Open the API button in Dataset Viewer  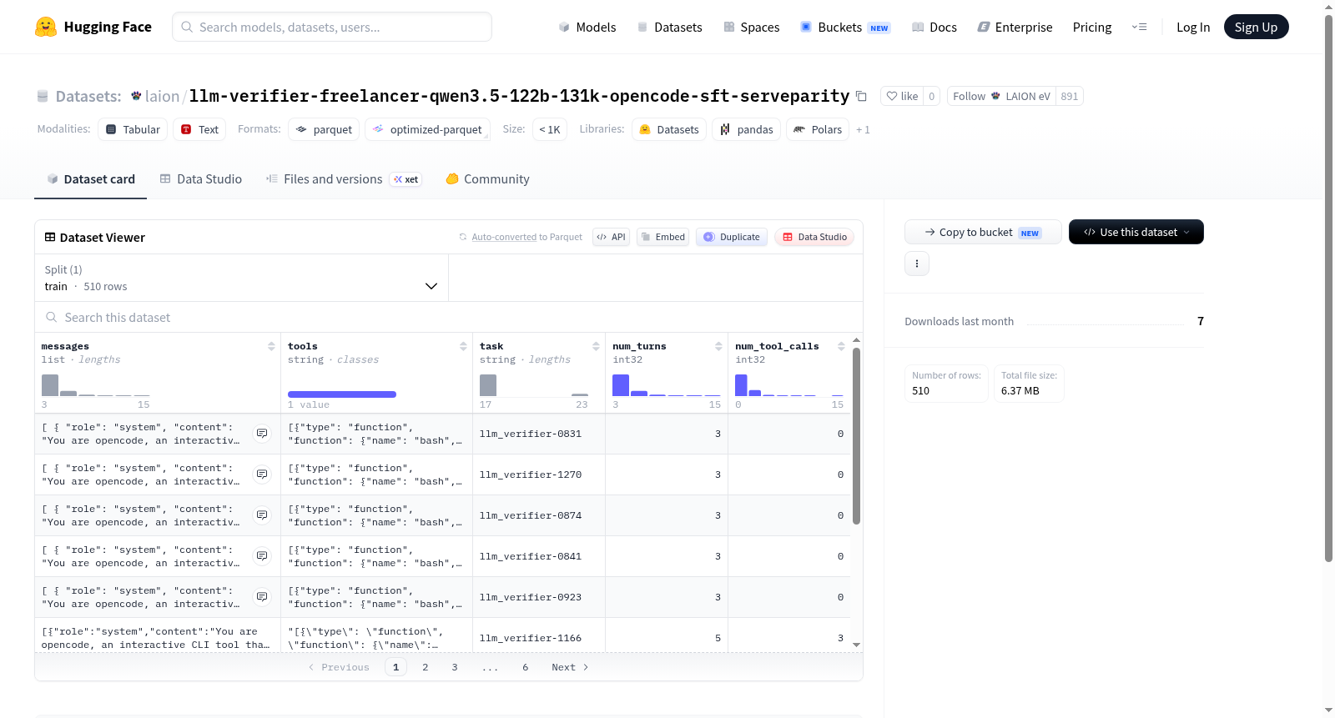[x=611, y=237]
